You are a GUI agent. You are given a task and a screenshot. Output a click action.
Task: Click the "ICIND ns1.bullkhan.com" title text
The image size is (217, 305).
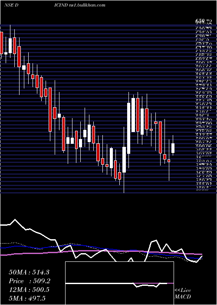click(x=80, y=5)
